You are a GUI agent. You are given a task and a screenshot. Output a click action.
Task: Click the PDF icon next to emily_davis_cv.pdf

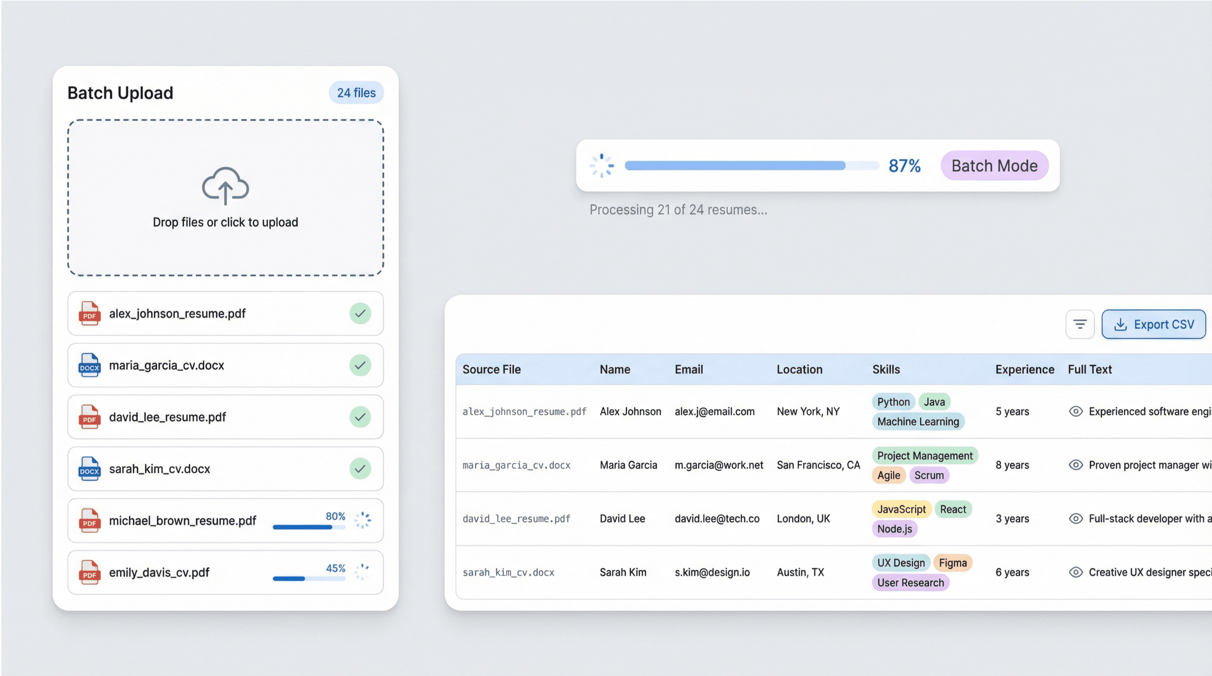pos(89,572)
